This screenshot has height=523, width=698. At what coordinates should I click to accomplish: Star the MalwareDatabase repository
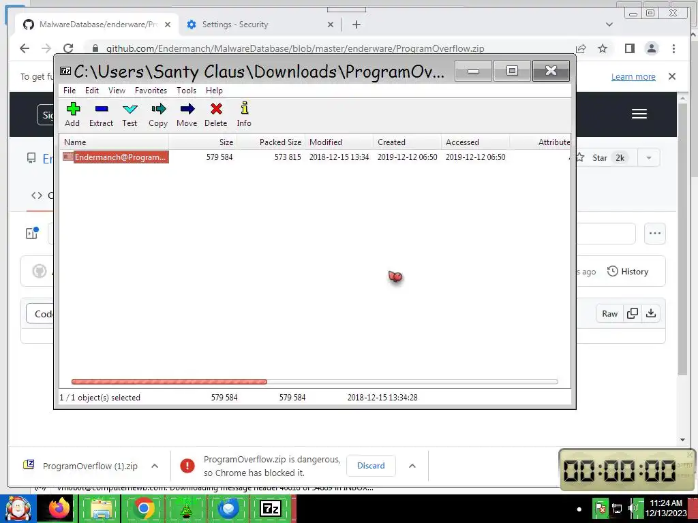tap(603, 157)
